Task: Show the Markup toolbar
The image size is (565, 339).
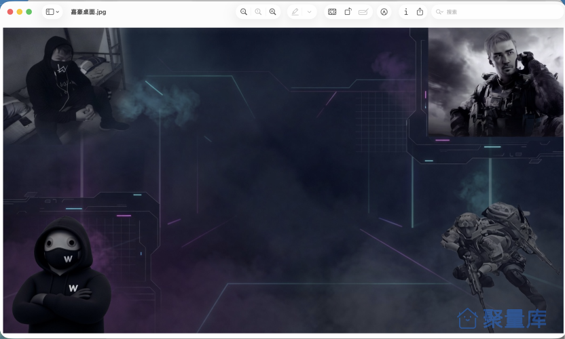Action: pyautogui.click(x=384, y=12)
